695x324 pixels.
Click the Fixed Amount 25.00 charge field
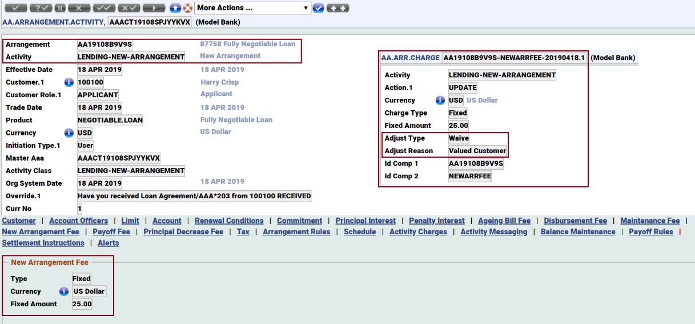coord(459,126)
